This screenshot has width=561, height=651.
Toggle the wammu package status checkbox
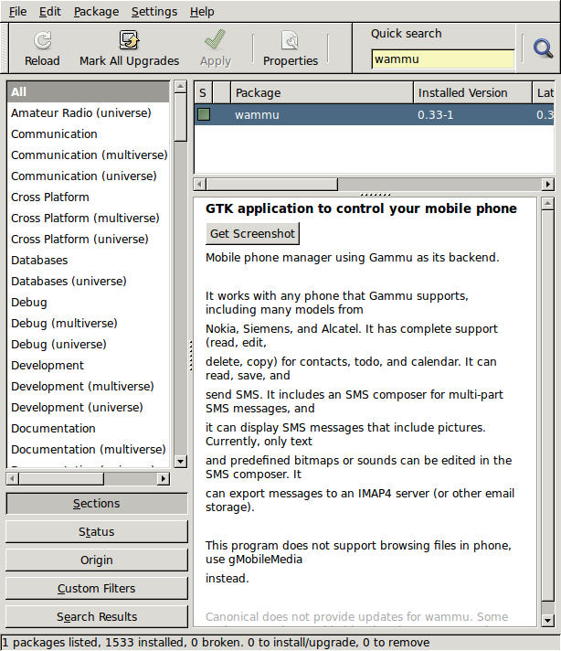[204, 114]
